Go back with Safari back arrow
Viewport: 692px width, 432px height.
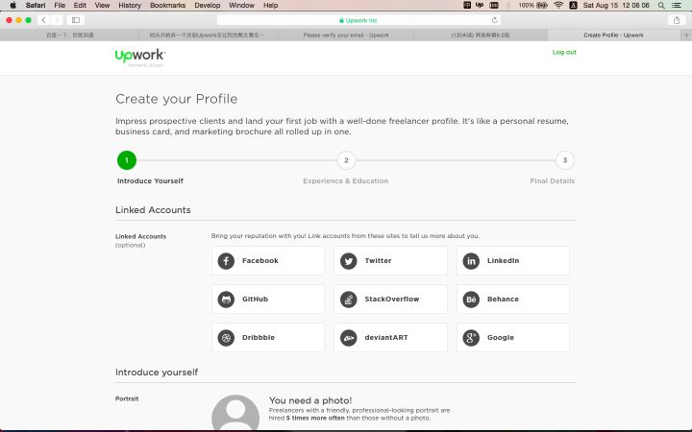(x=43, y=20)
